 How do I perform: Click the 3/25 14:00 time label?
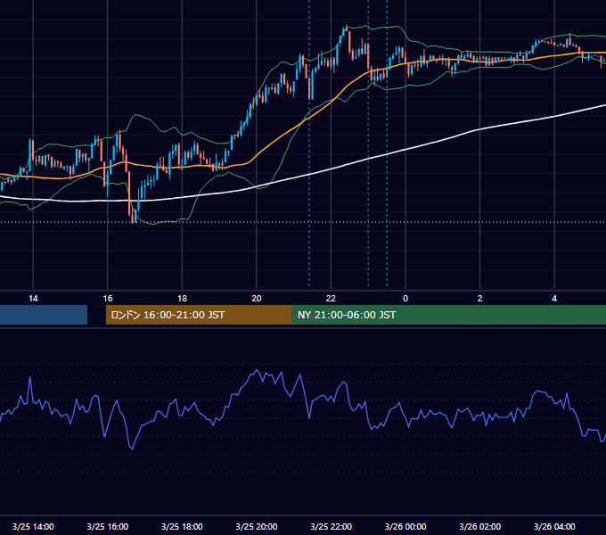(x=33, y=526)
